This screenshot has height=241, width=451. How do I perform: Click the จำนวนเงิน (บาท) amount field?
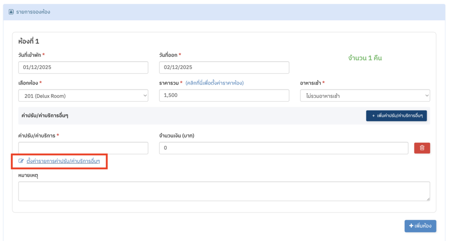click(284, 148)
